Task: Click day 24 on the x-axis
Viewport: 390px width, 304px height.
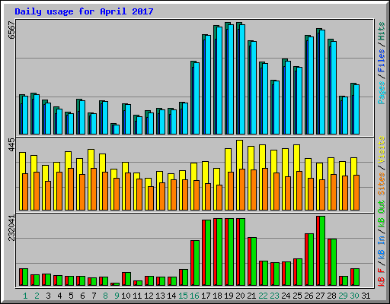Action: (286, 296)
